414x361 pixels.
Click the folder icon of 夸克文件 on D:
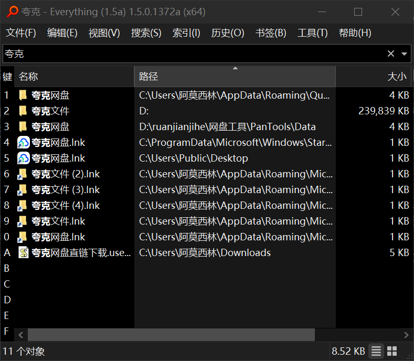click(x=23, y=111)
